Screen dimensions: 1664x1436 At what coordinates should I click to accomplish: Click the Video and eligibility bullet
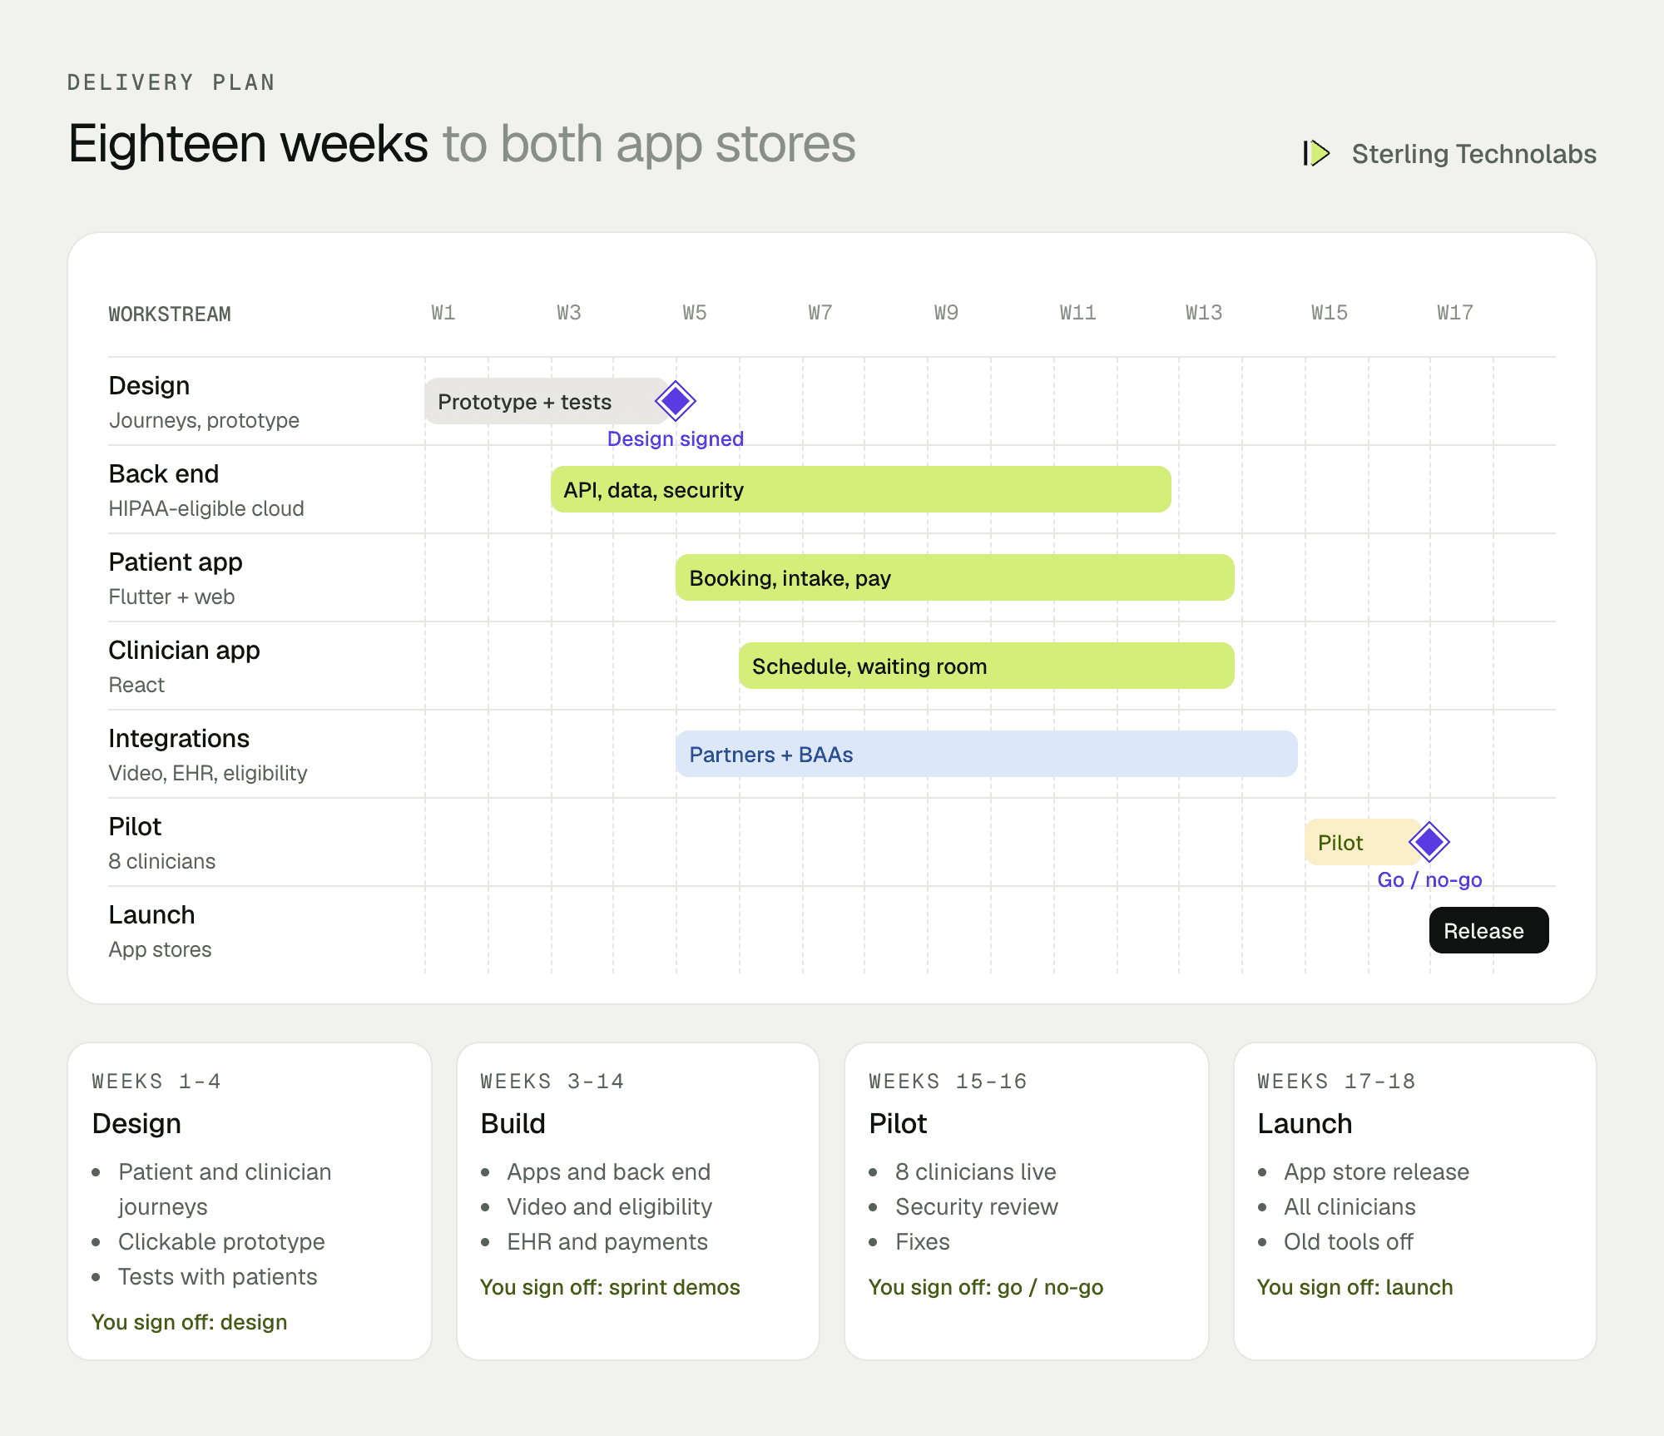(x=609, y=1207)
